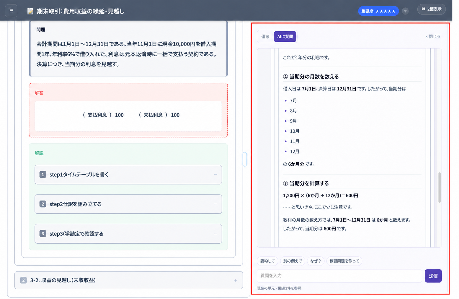Click the 未払利息 journal entry text
Viewport: 459px width, 299px height.
(153, 115)
